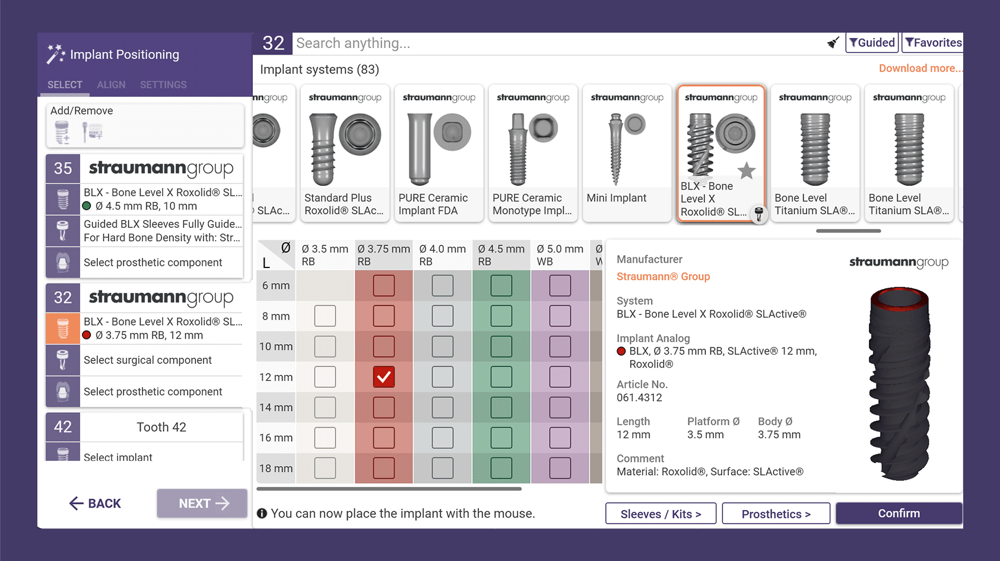Select tooth 32 header row
Viewport: 1000px width, 561px height.
[145, 298]
